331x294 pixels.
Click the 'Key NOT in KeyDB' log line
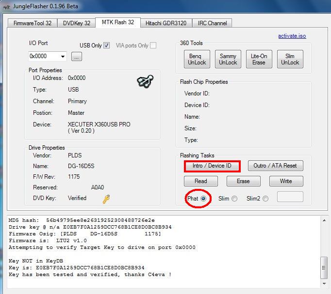(36, 261)
